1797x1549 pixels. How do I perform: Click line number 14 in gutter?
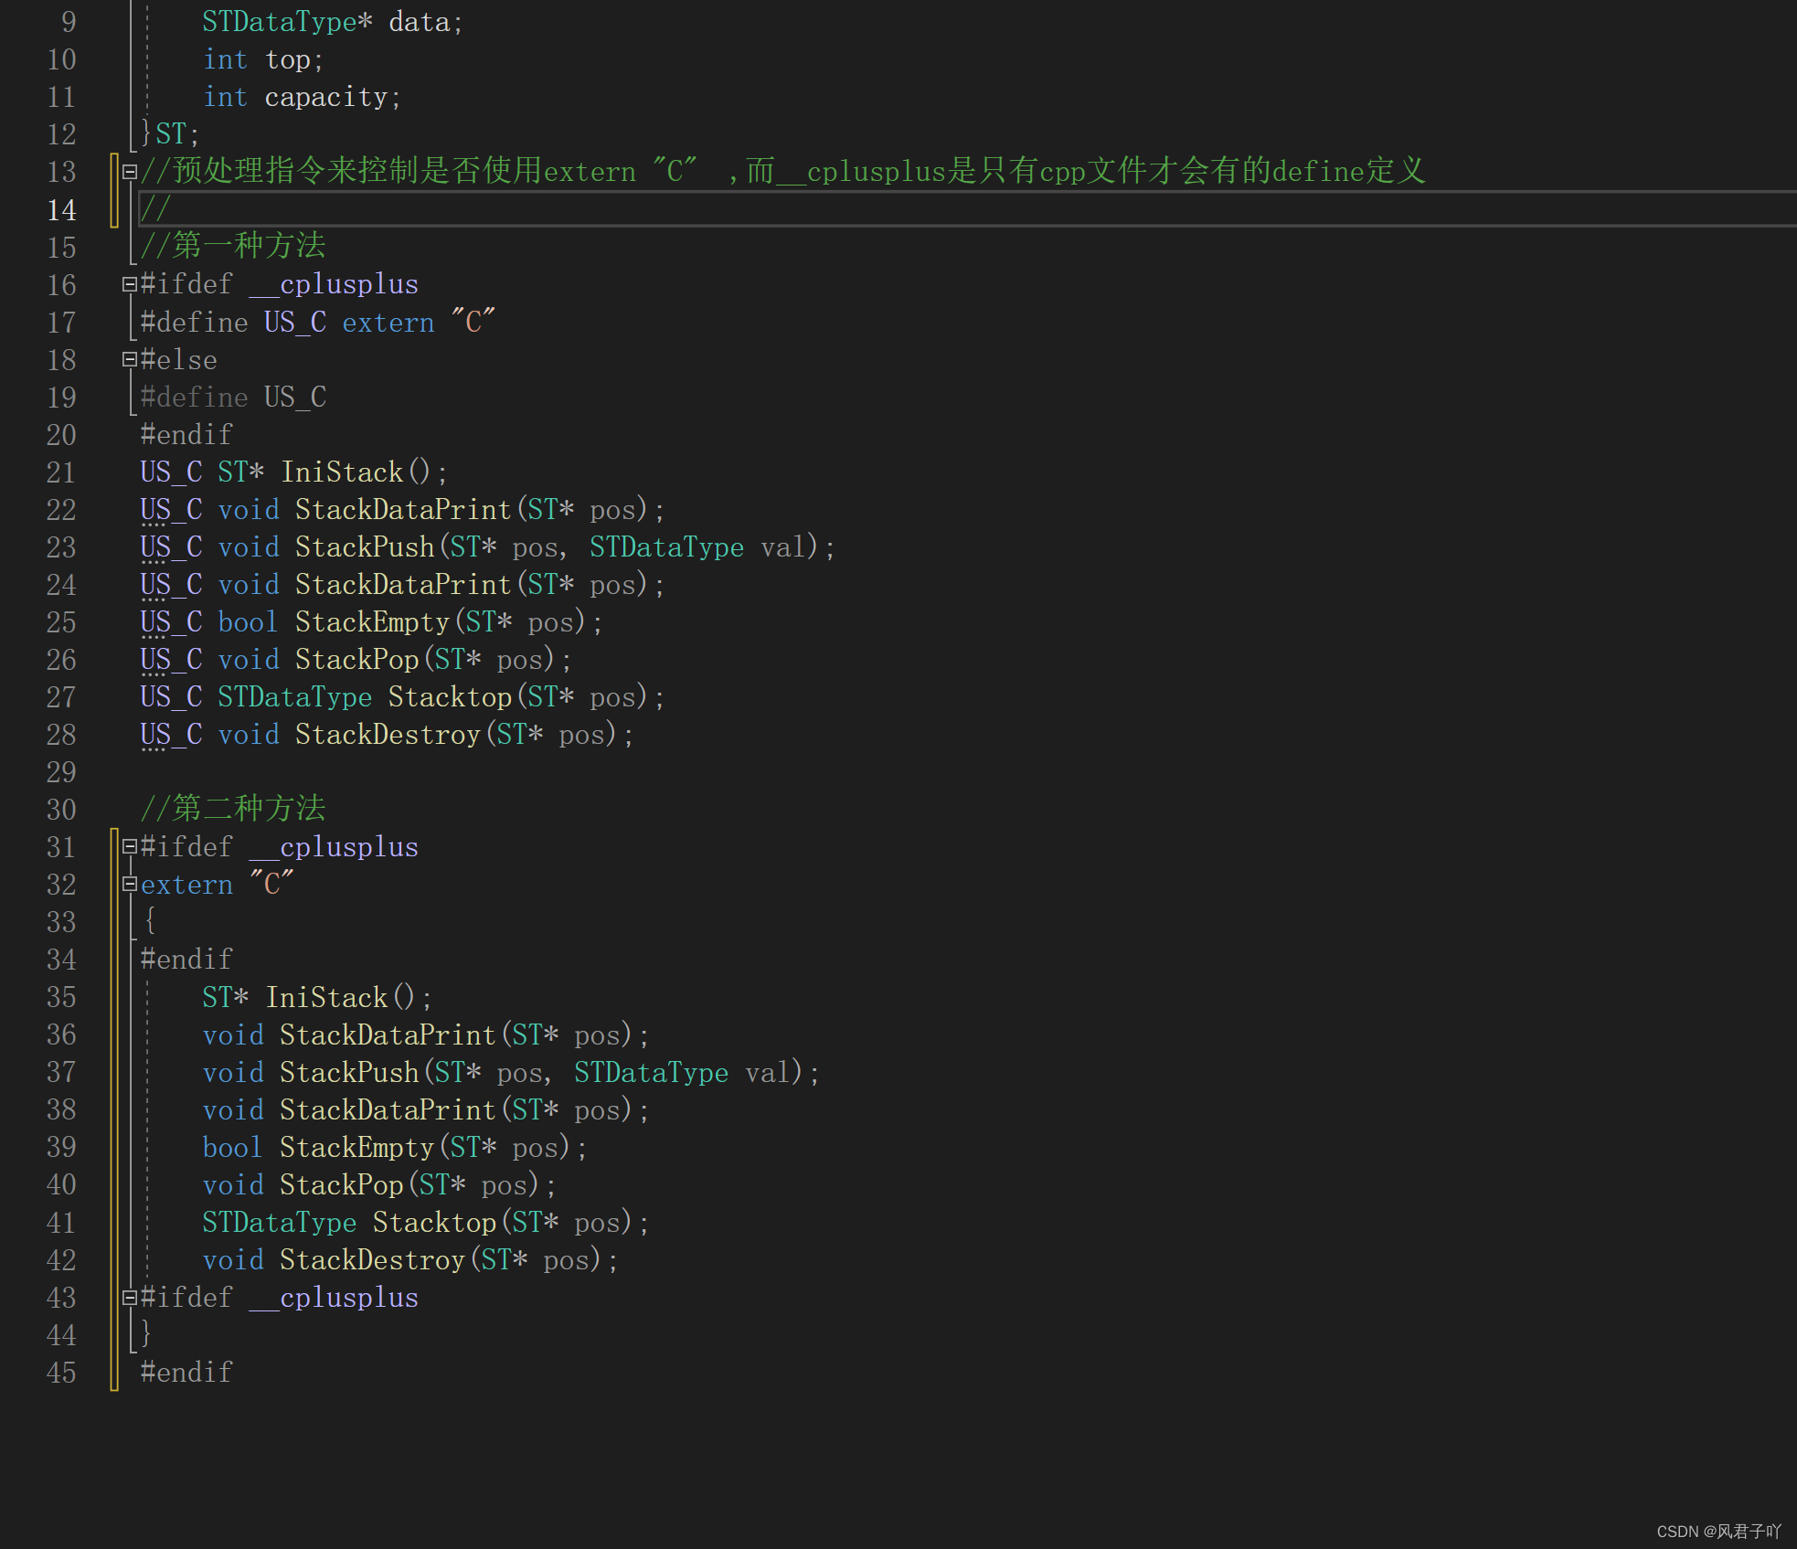point(61,210)
